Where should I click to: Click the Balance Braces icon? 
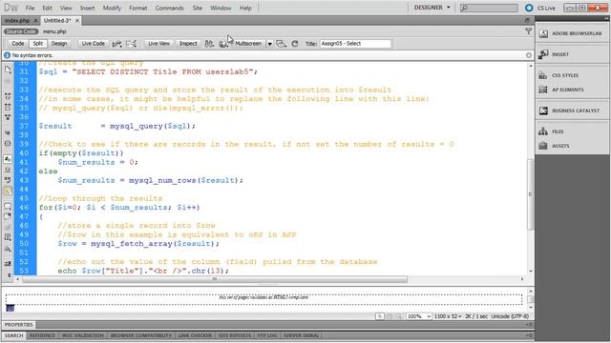point(8,143)
